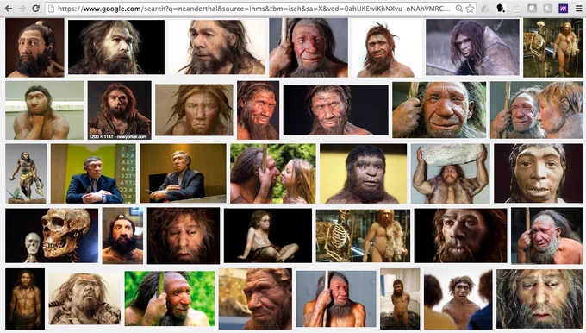Open suited Neanderthal on green background

[x=93, y=173]
